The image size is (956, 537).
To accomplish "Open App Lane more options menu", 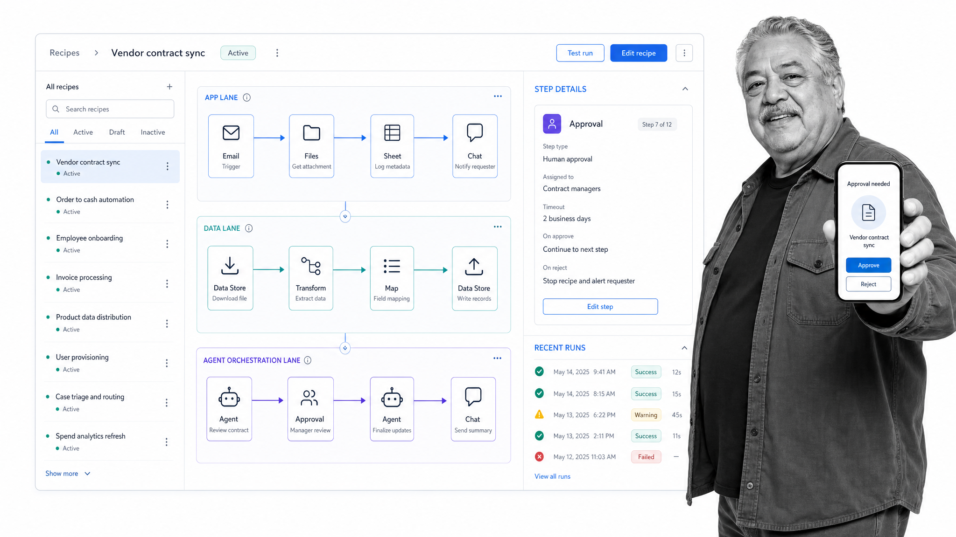I will (x=498, y=96).
